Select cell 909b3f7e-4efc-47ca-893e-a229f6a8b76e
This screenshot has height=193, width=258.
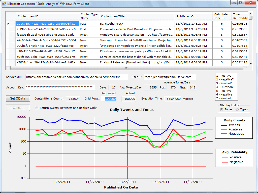47,46
